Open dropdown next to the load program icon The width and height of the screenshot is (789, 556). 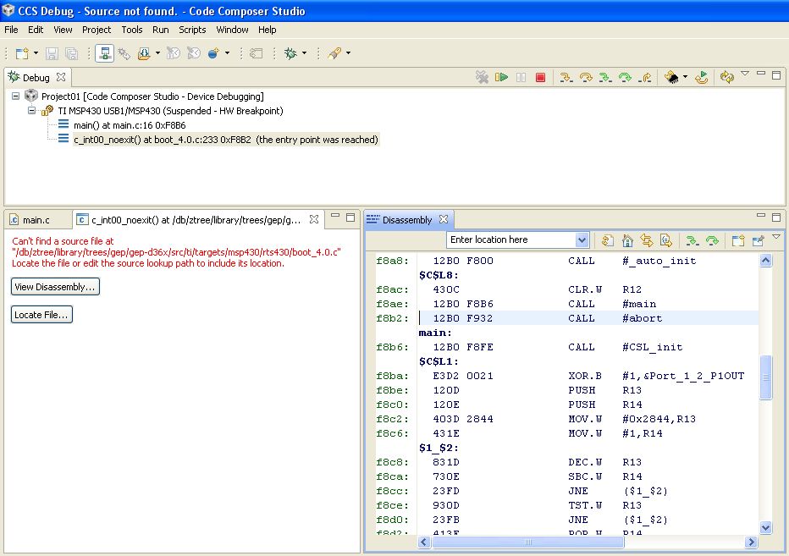click(157, 53)
